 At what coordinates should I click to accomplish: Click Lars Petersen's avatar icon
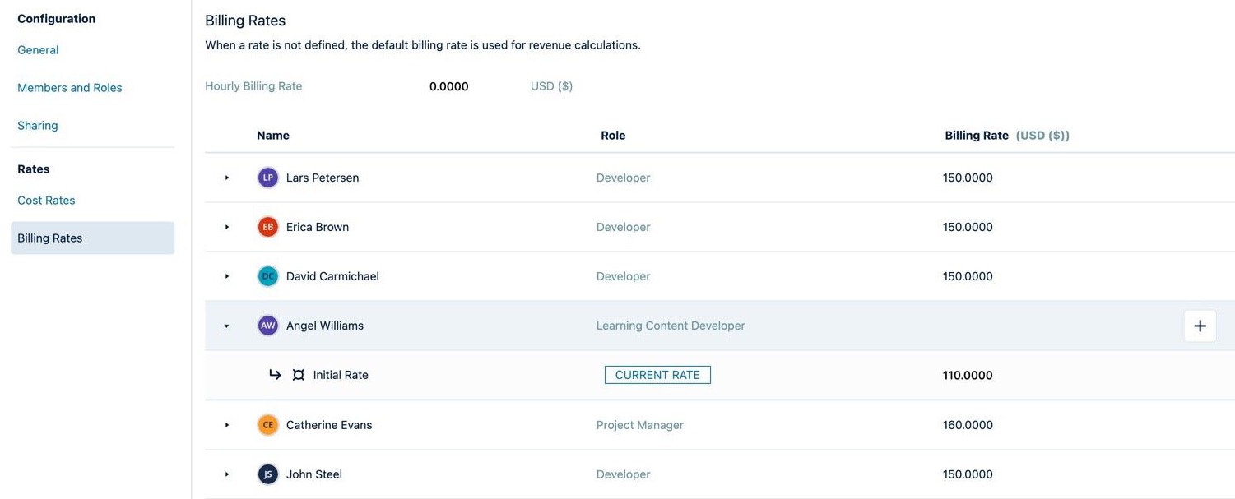click(x=267, y=176)
